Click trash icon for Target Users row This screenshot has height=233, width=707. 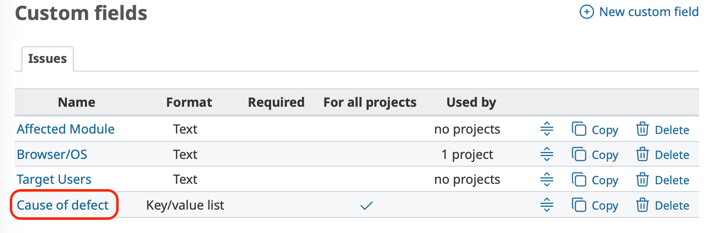[643, 180]
